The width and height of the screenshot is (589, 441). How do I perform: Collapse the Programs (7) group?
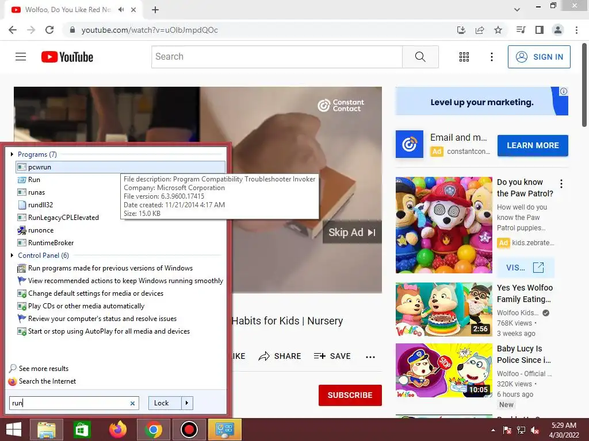point(12,154)
